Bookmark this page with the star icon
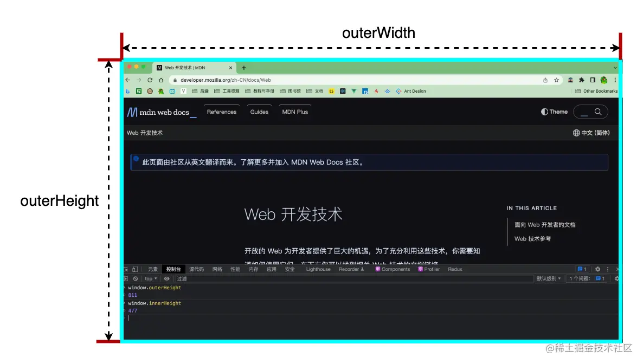Screen dimensions: 643x364 point(556,80)
